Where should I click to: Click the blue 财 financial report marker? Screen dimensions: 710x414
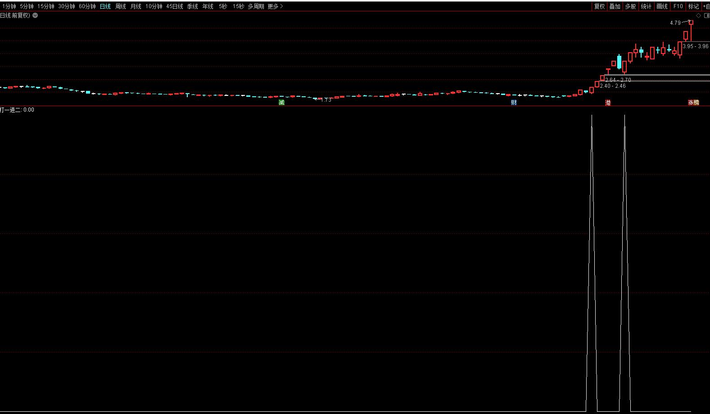[x=514, y=103]
